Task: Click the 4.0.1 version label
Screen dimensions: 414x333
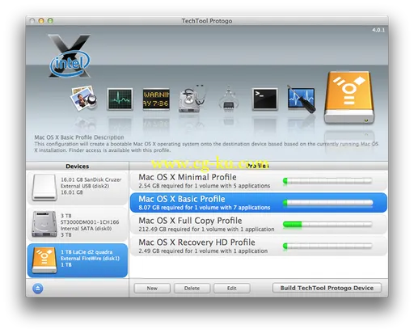Action: (378, 30)
